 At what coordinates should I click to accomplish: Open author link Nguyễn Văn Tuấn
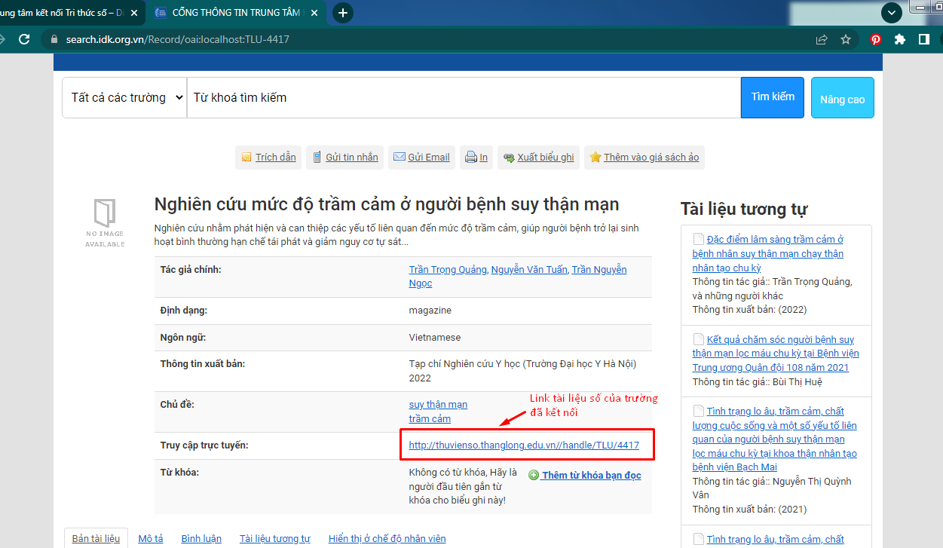click(x=529, y=270)
